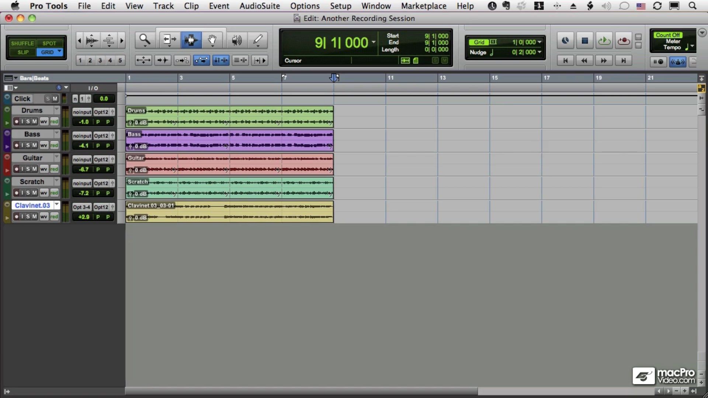Expand the Clavinet.03 track
708x398 pixels.
click(7, 205)
